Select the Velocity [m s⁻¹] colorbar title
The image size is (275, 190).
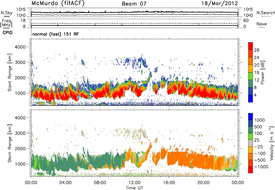pos(272,143)
